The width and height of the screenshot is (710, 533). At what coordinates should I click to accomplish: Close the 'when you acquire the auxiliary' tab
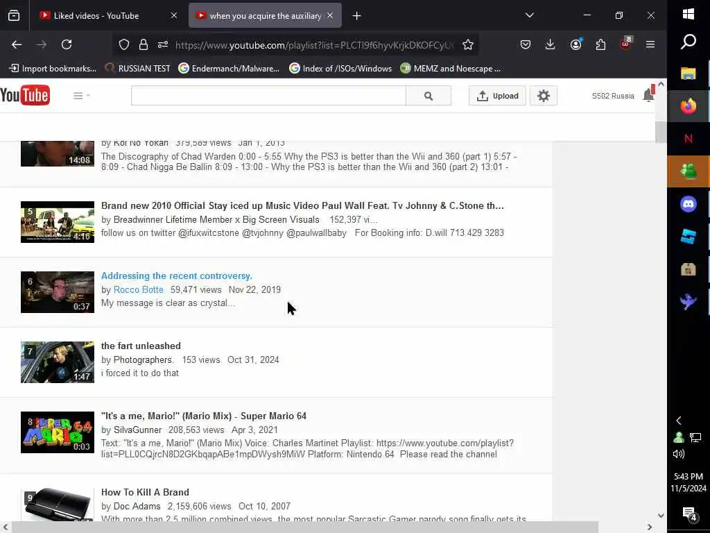[330, 15]
